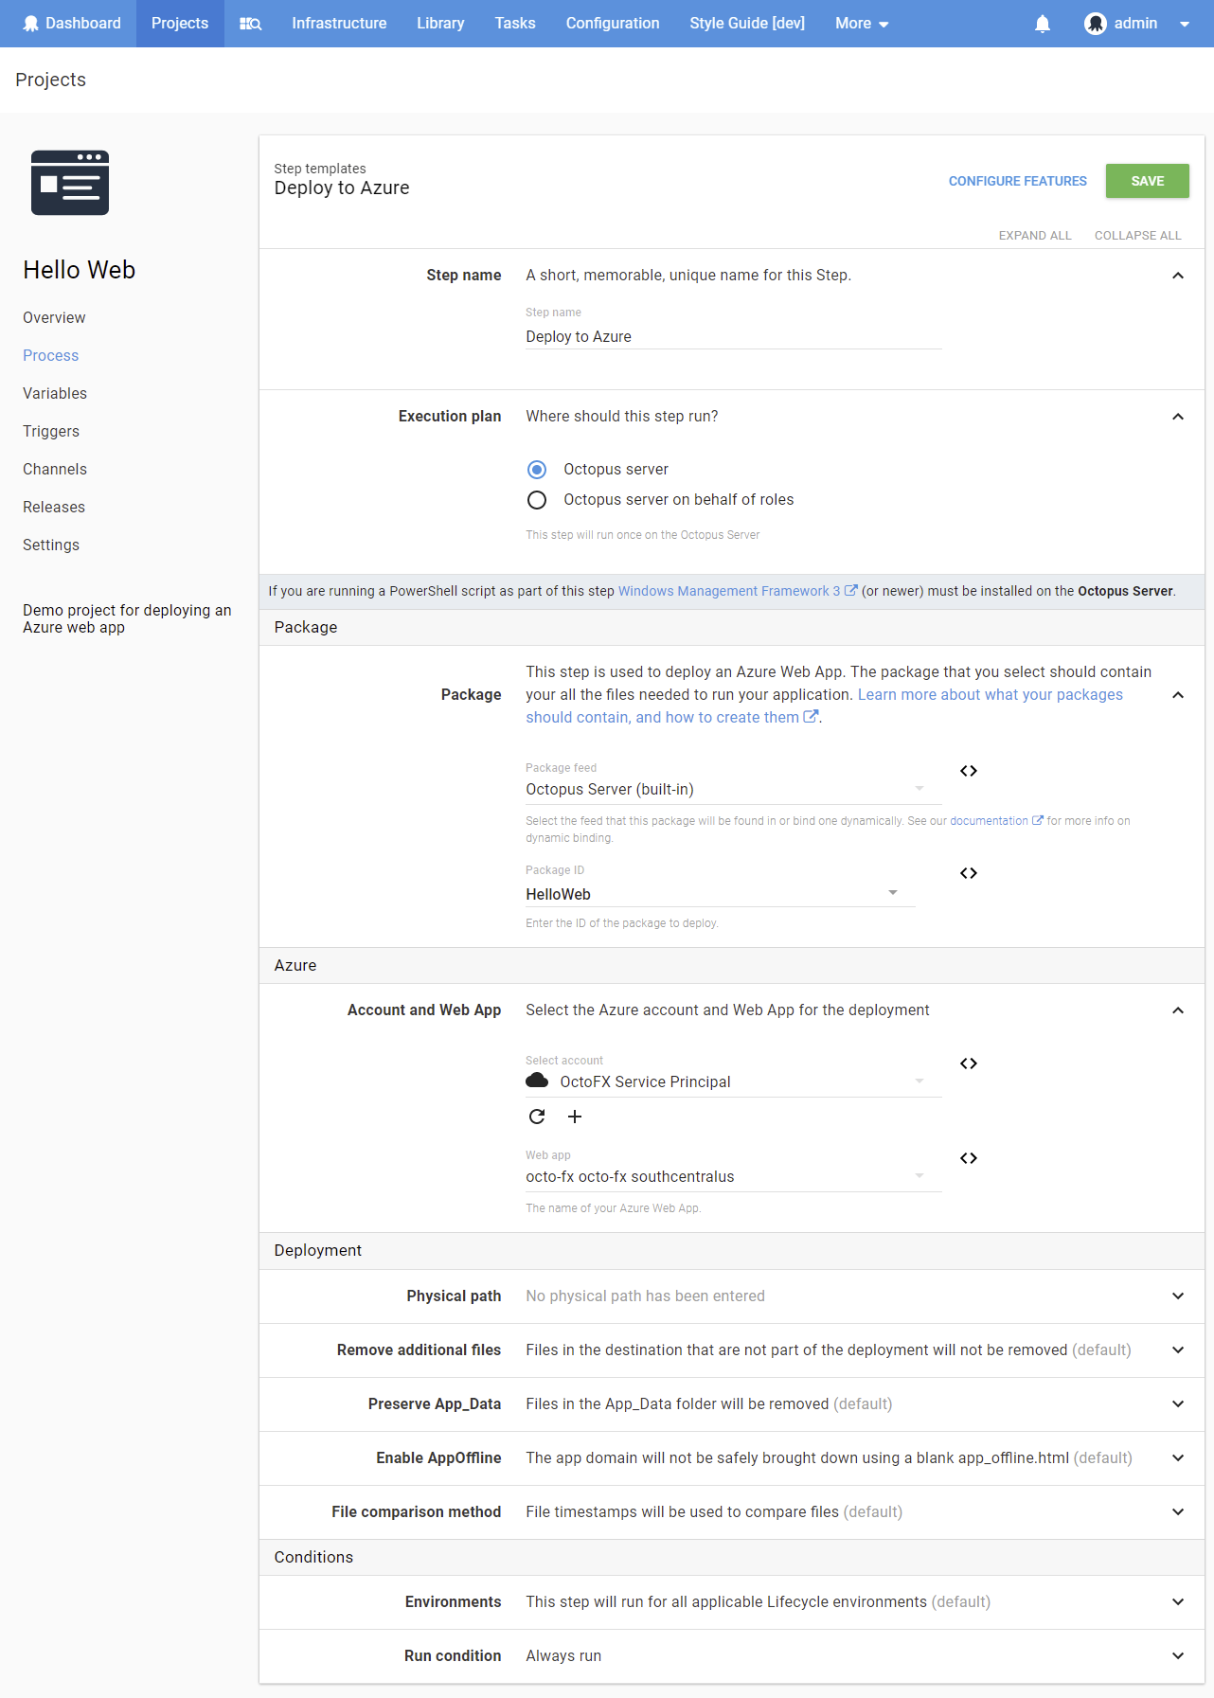Refresh the Azure accounts list
Screen dimensions: 1214x1698
(537, 1117)
